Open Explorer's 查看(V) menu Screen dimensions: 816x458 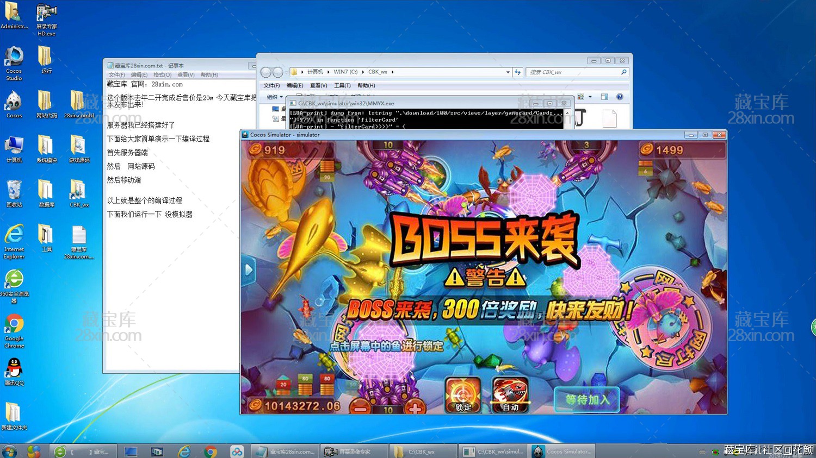tap(318, 86)
